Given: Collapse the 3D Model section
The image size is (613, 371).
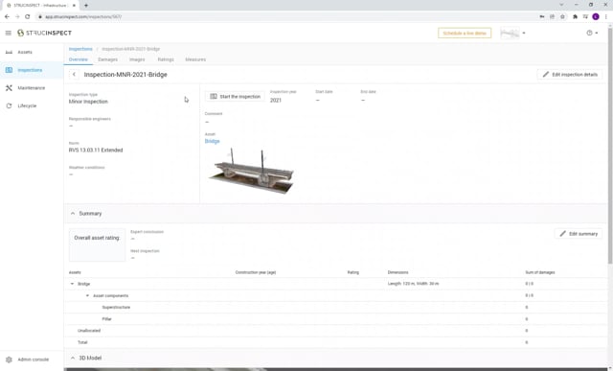Looking at the screenshot, I should [73, 359].
